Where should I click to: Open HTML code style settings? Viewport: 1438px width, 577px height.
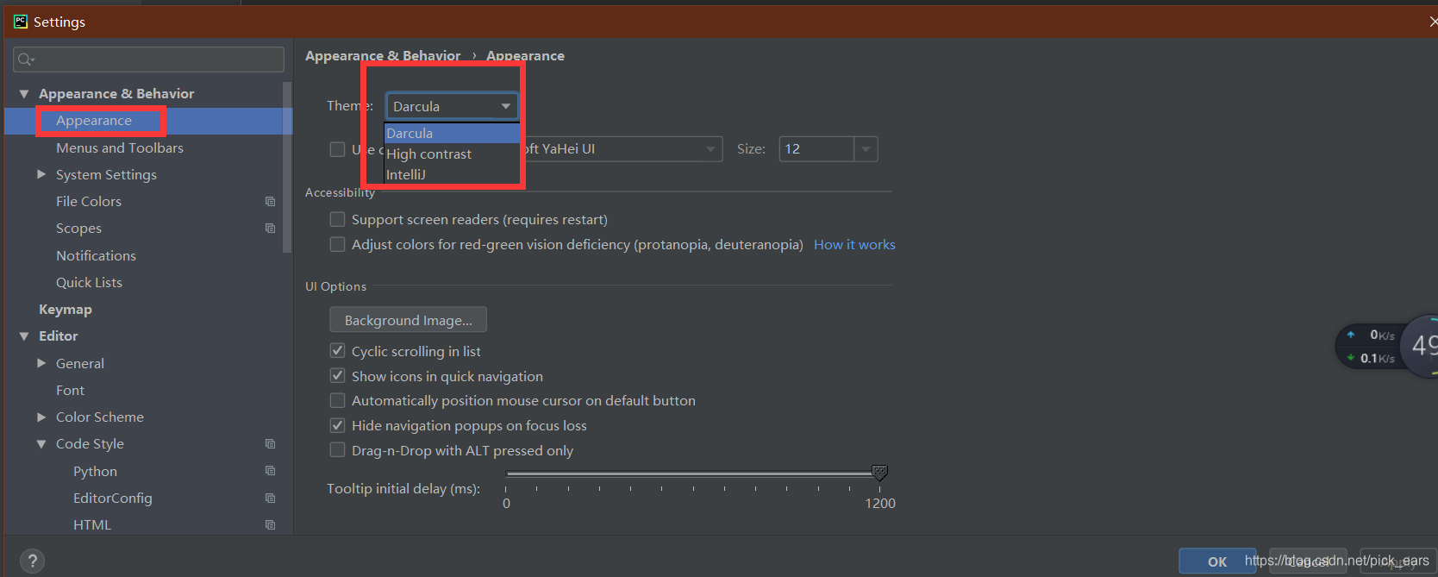tap(92, 524)
